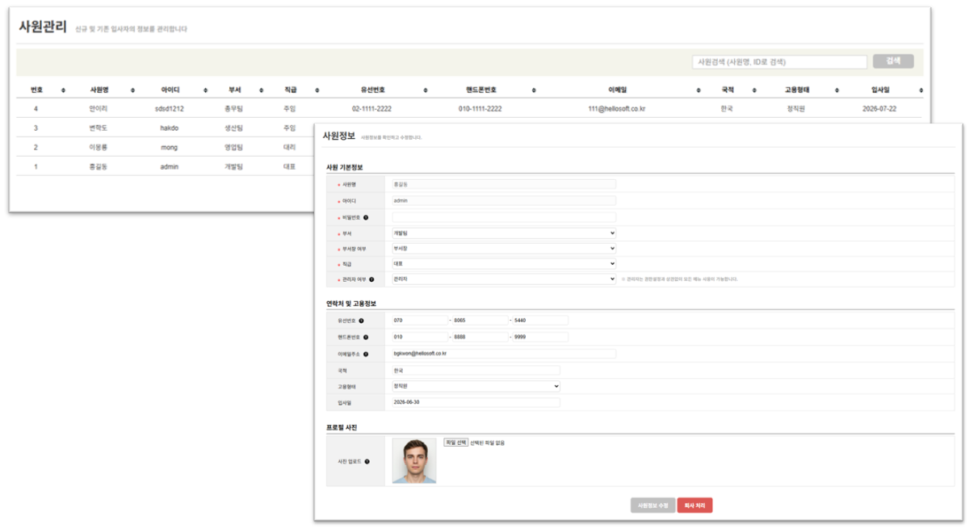Show the help icon next to 관리자 여부
This screenshot has width=973, height=529.
coord(371,279)
